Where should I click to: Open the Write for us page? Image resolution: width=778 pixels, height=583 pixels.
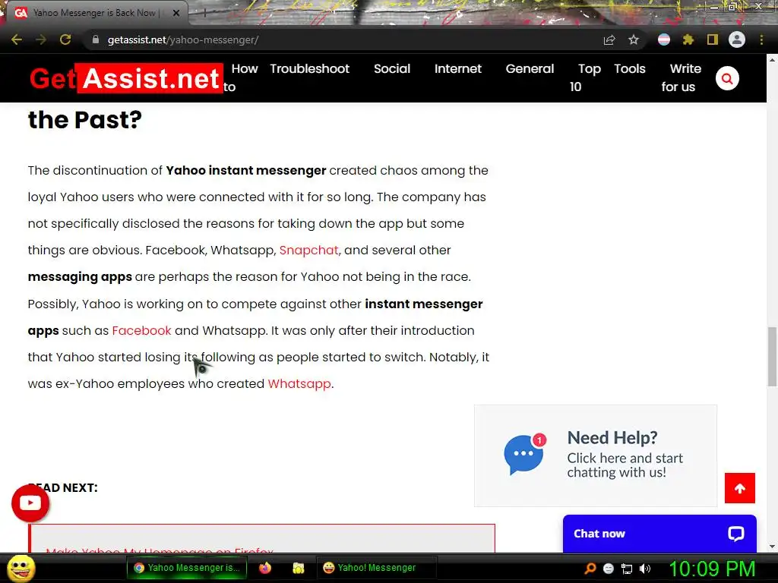(x=682, y=77)
